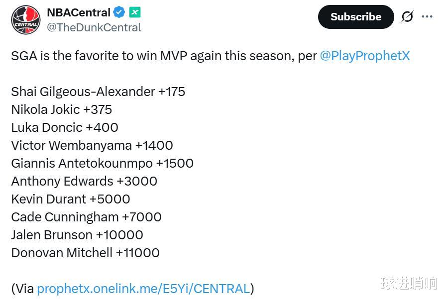
Task: Click the Donovan Mitchell +11000 line
Action: [x=85, y=253]
